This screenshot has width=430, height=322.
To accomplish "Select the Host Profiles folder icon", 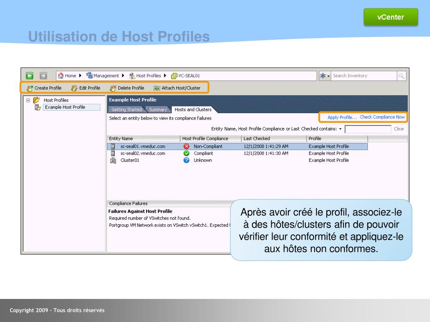I will coord(37,100).
